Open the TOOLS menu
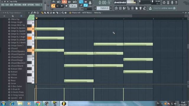The height and width of the screenshot is (106, 189). tap(38, 5)
